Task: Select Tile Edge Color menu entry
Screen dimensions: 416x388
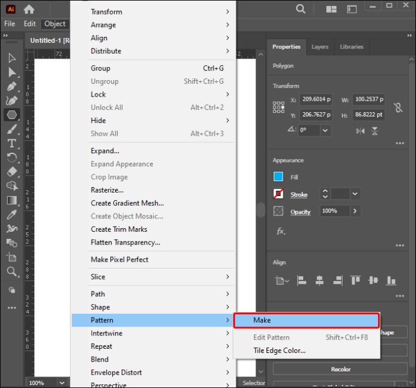Action: pyautogui.click(x=279, y=351)
